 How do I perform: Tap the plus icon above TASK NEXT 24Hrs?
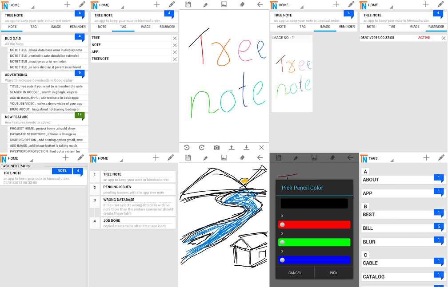[66, 157]
